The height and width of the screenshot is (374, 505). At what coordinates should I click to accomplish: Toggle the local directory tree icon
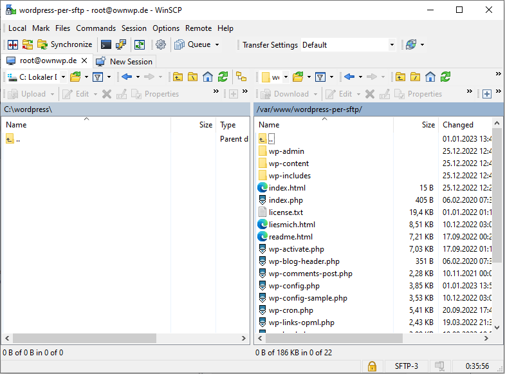pyautogui.click(x=241, y=77)
